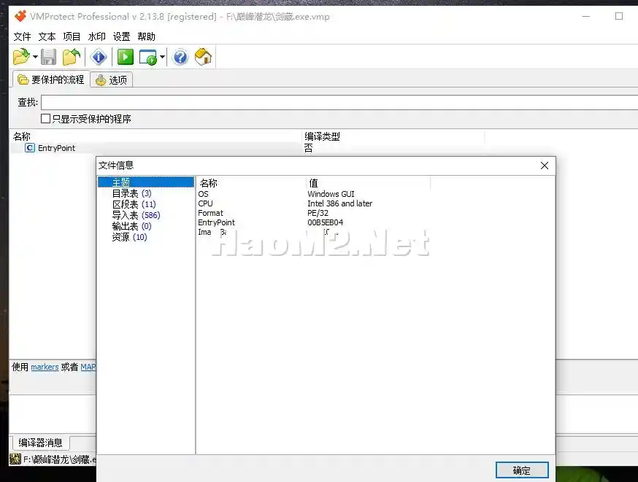
Task: Click the Windows GUI value
Action: tap(331, 194)
